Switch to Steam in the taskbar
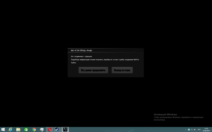 click(57, 130)
